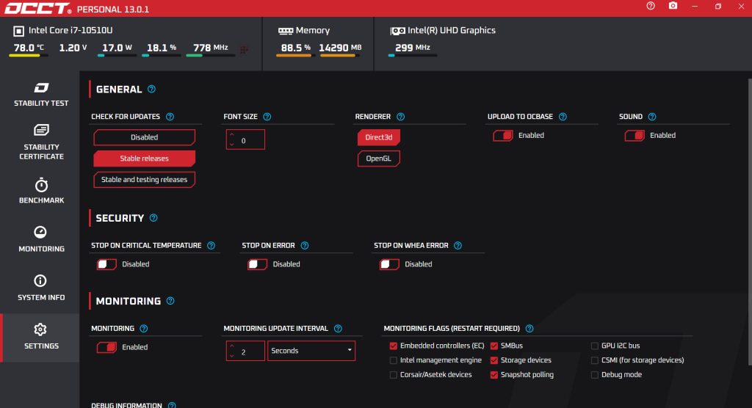
Task: Open the Seconds interval unit dropdown
Action: [311, 351]
